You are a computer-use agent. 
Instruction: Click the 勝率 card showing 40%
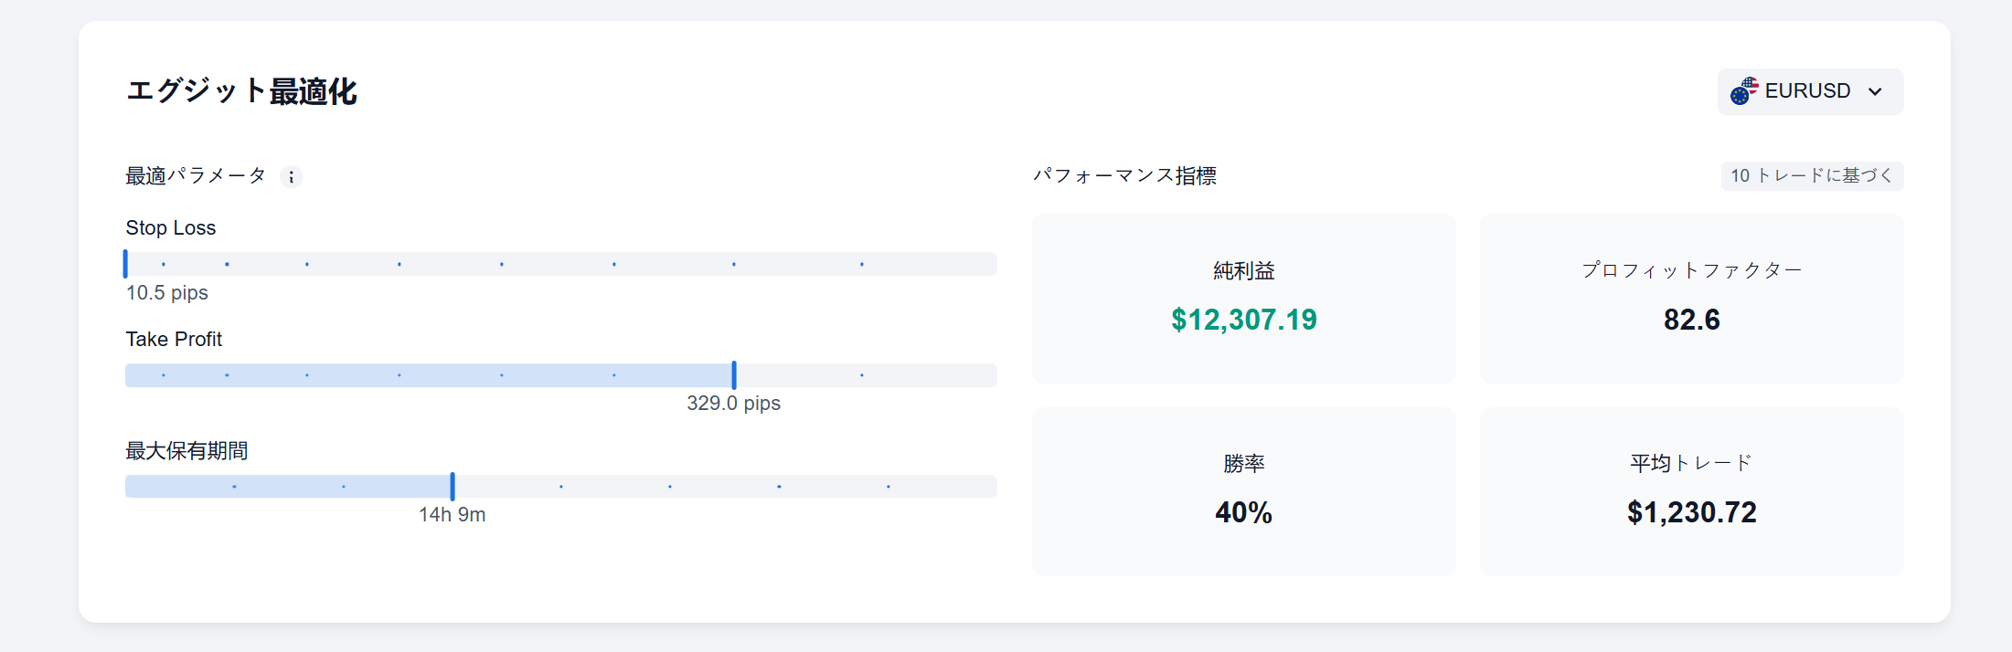1243,490
